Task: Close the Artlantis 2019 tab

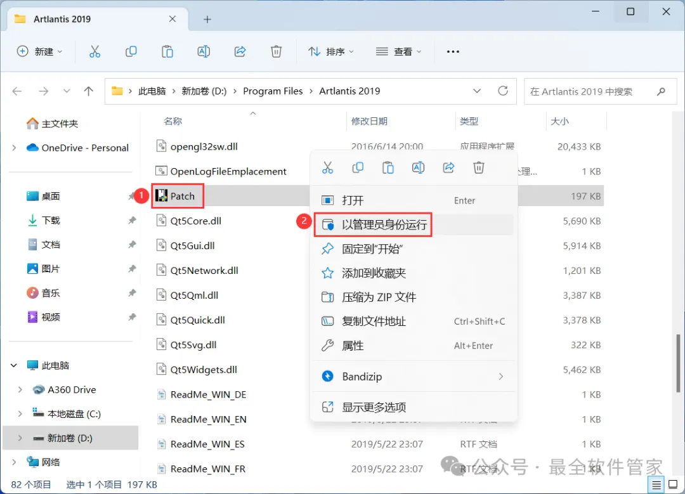Action: click(173, 19)
